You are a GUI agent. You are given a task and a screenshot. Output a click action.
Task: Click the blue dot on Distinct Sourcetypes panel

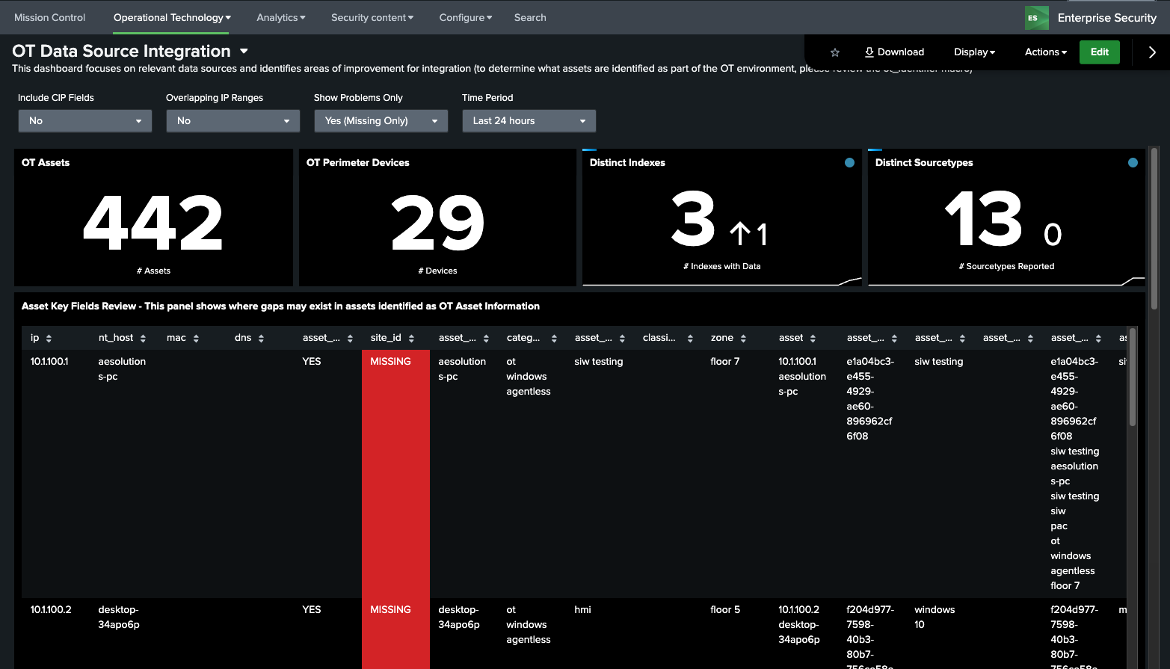(x=1133, y=163)
